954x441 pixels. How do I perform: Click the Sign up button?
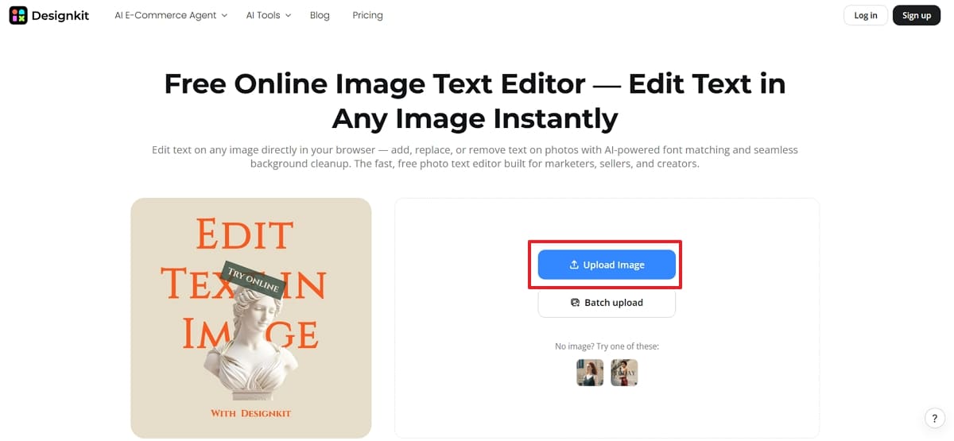(917, 15)
